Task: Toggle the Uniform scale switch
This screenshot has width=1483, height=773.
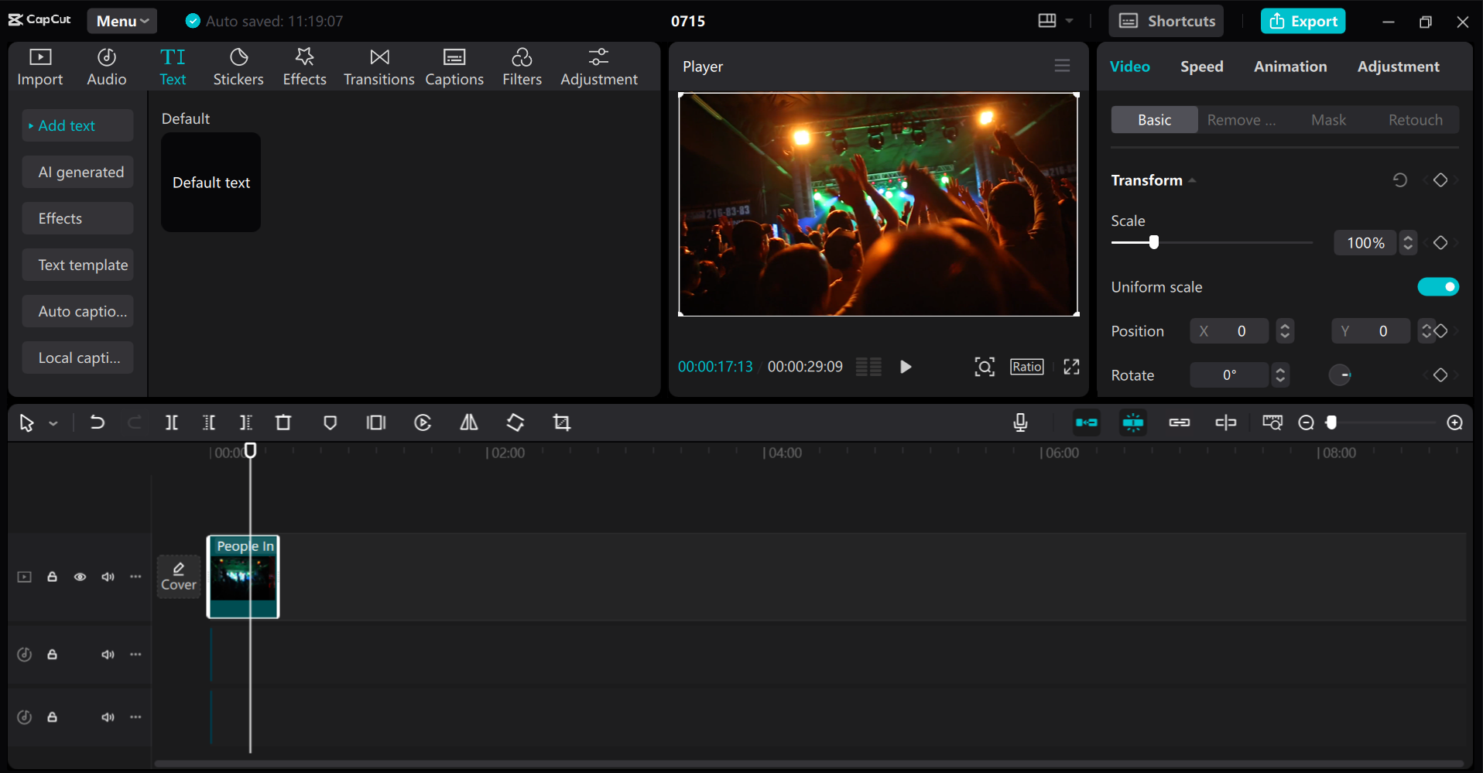Action: click(1438, 287)
